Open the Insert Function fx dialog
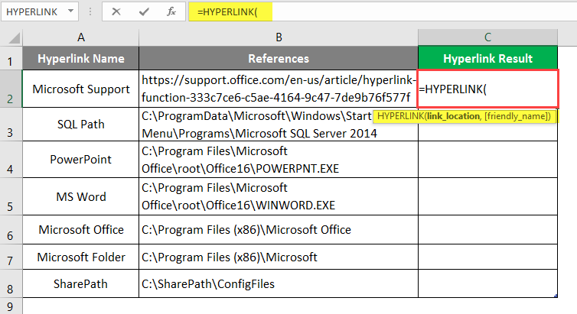The width and height of the screenshot is (577, 314). click(171, 11)
